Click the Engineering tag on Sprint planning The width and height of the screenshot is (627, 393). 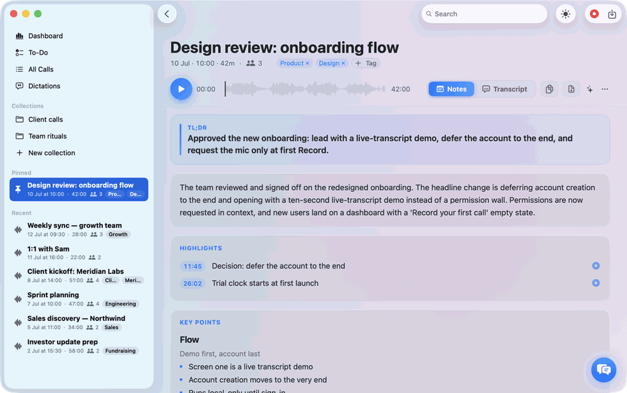tap(120, 304)
